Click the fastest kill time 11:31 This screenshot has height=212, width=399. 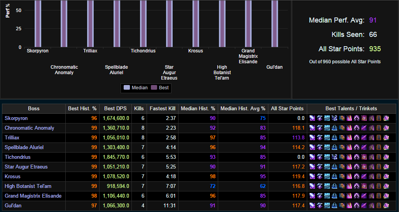(x=170, y=205)
